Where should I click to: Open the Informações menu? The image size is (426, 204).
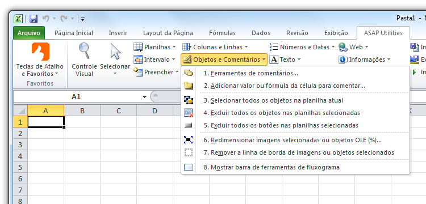point(365,59)
